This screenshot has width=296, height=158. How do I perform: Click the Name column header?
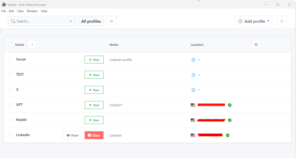point(20,45)
